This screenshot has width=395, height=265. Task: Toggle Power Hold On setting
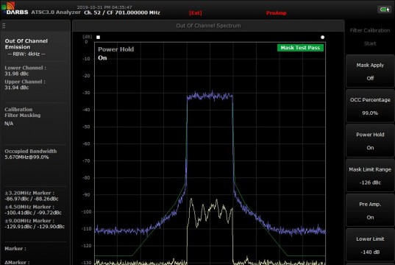click(x=370, y=141)
